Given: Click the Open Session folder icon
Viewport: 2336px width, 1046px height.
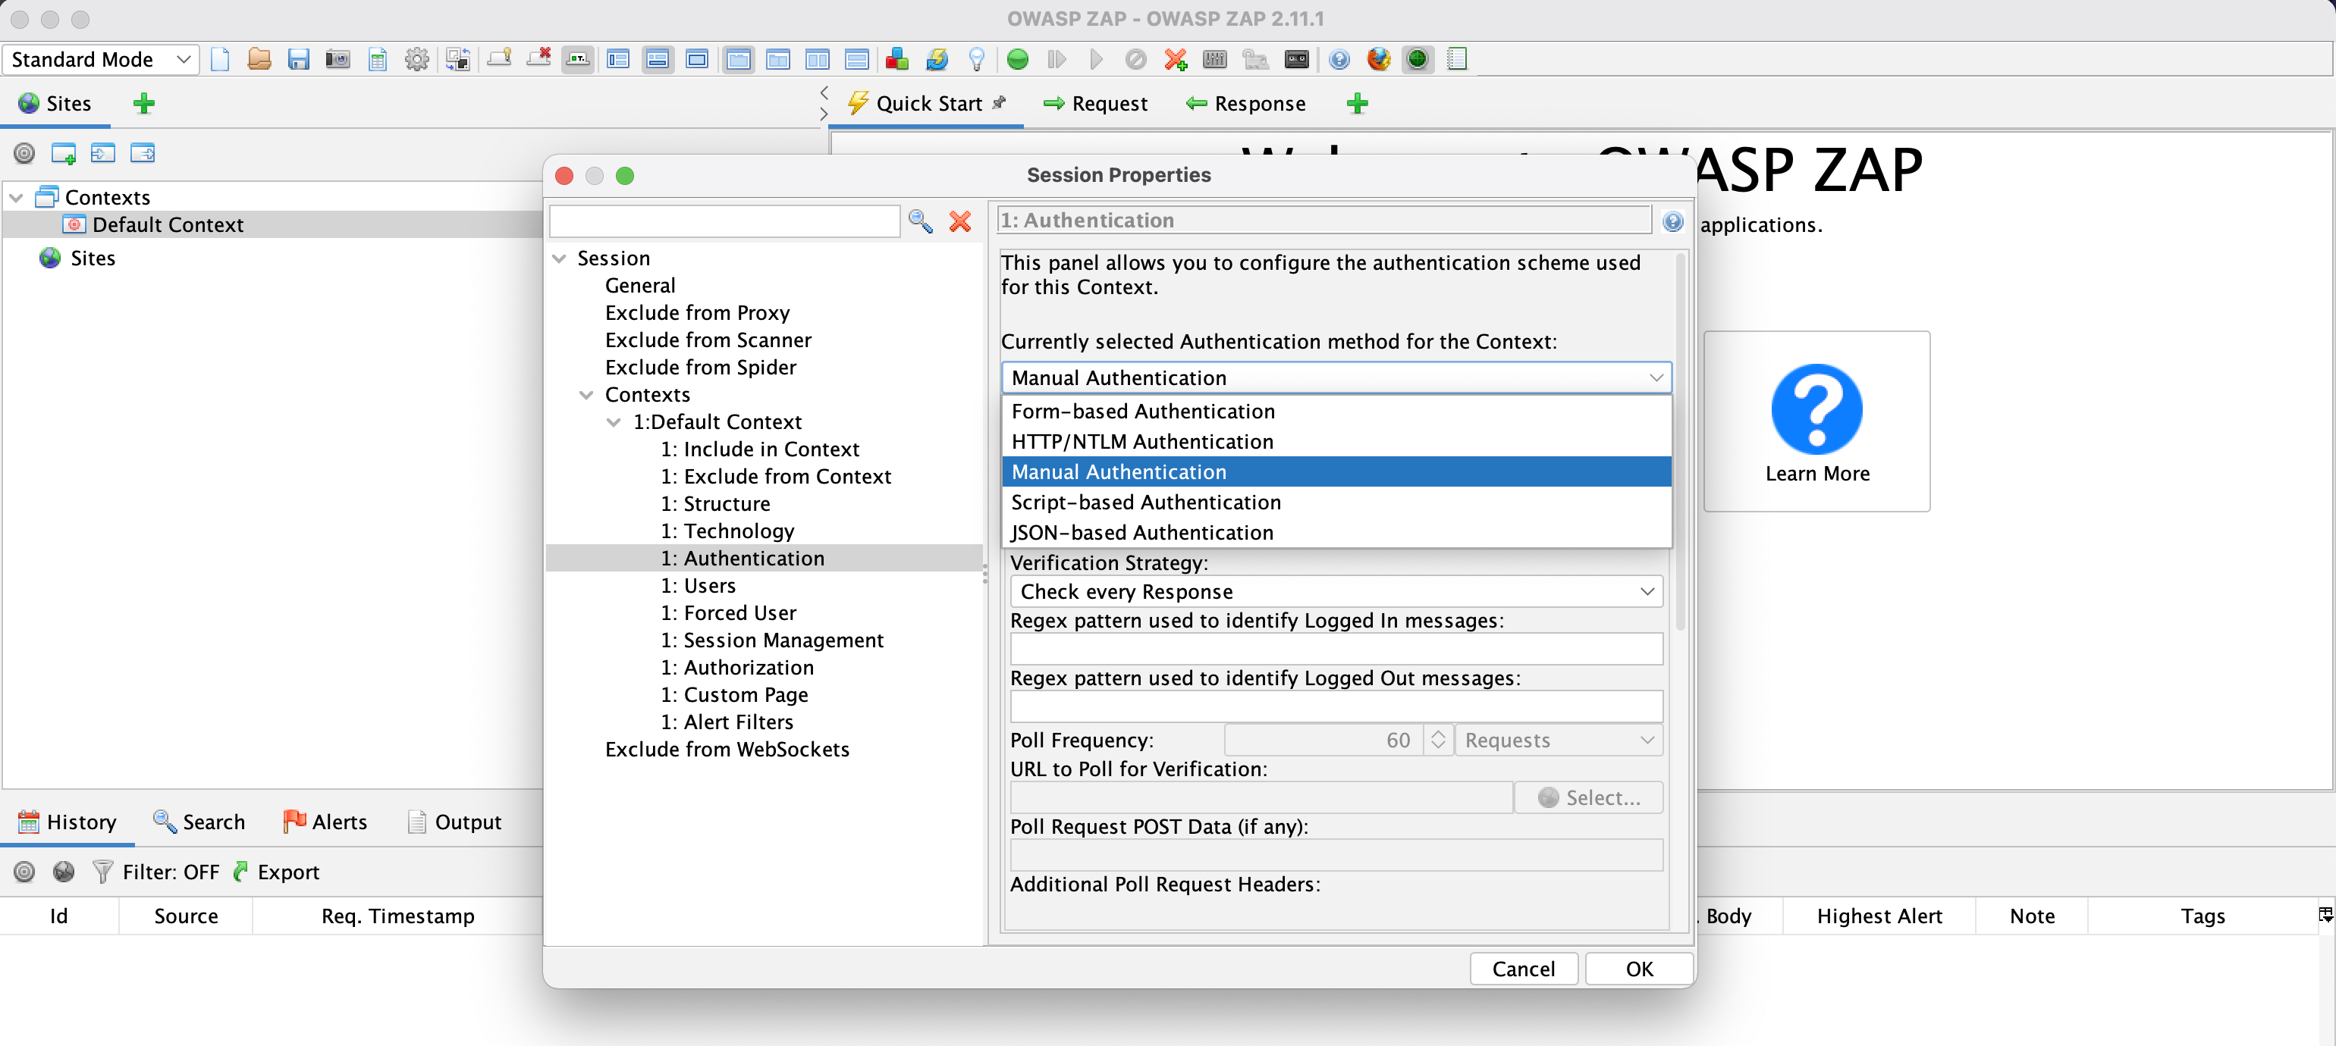Looking at the screenshot, I should tap(259, 60).
